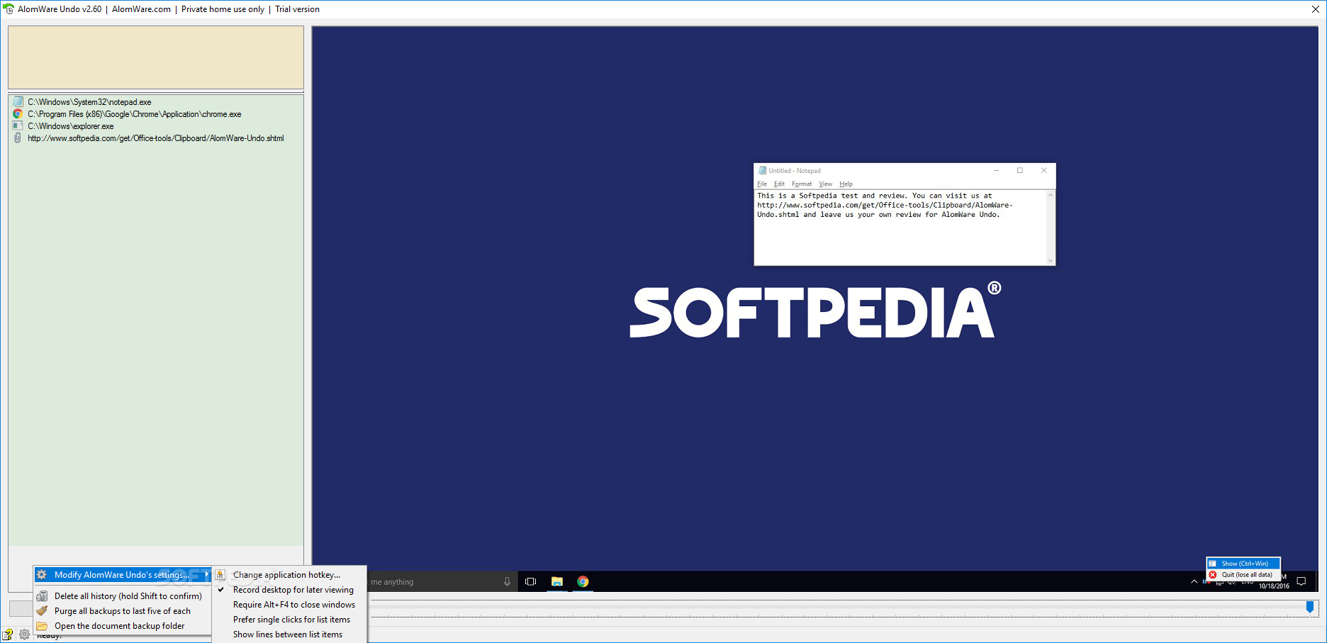Click folder icon beside Open document backup folder
1327x643 pixels.
[x=42, y=626]
